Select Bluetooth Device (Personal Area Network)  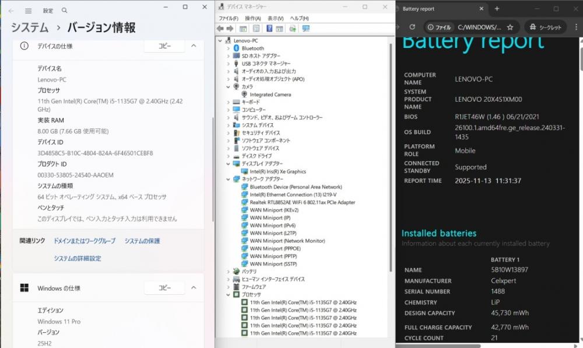click(x=296, y=187)
